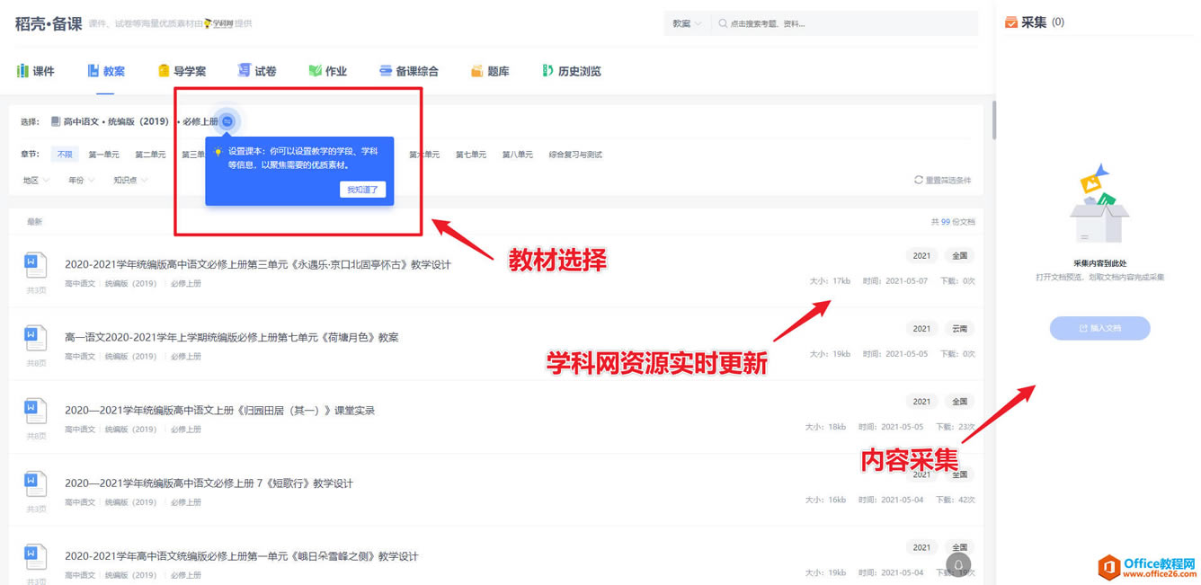This screenshot has height=585, width=1201.
Task: Open the 试卷 exam papers tab
Action: (x=257, y=71)
